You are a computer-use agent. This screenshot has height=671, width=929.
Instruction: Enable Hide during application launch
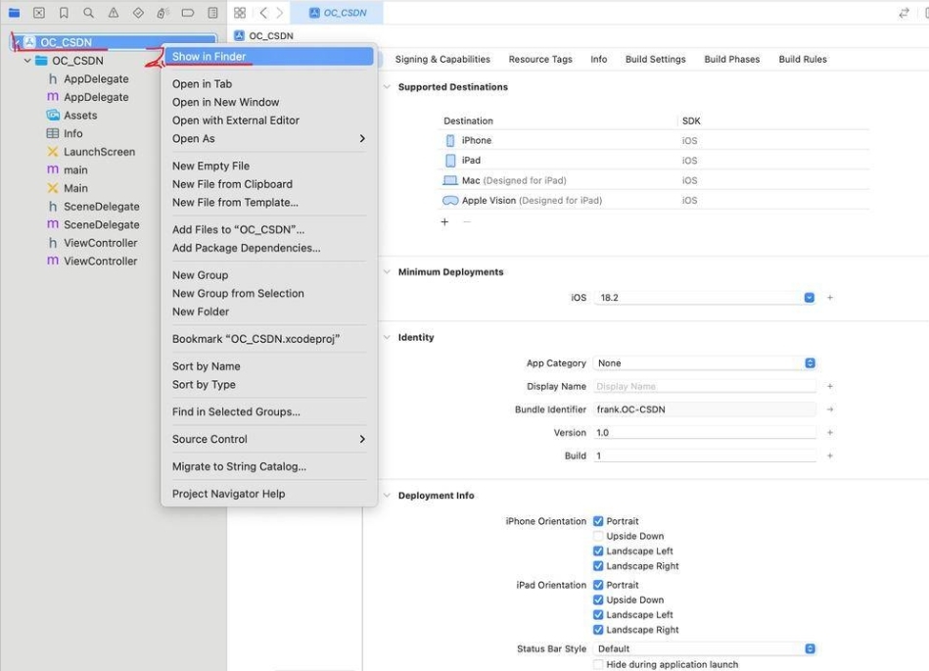[598, 664]
